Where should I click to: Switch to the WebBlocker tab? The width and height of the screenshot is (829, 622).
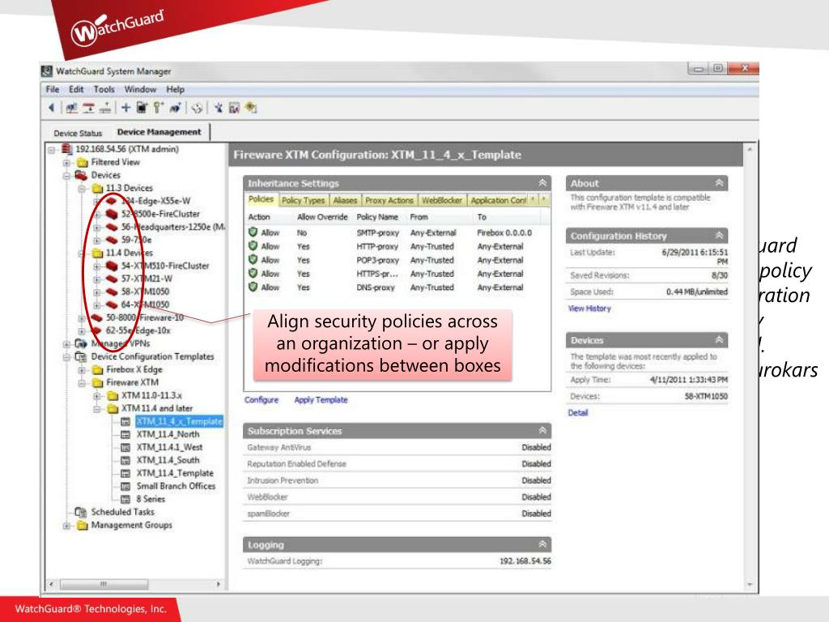pos(442,201)
